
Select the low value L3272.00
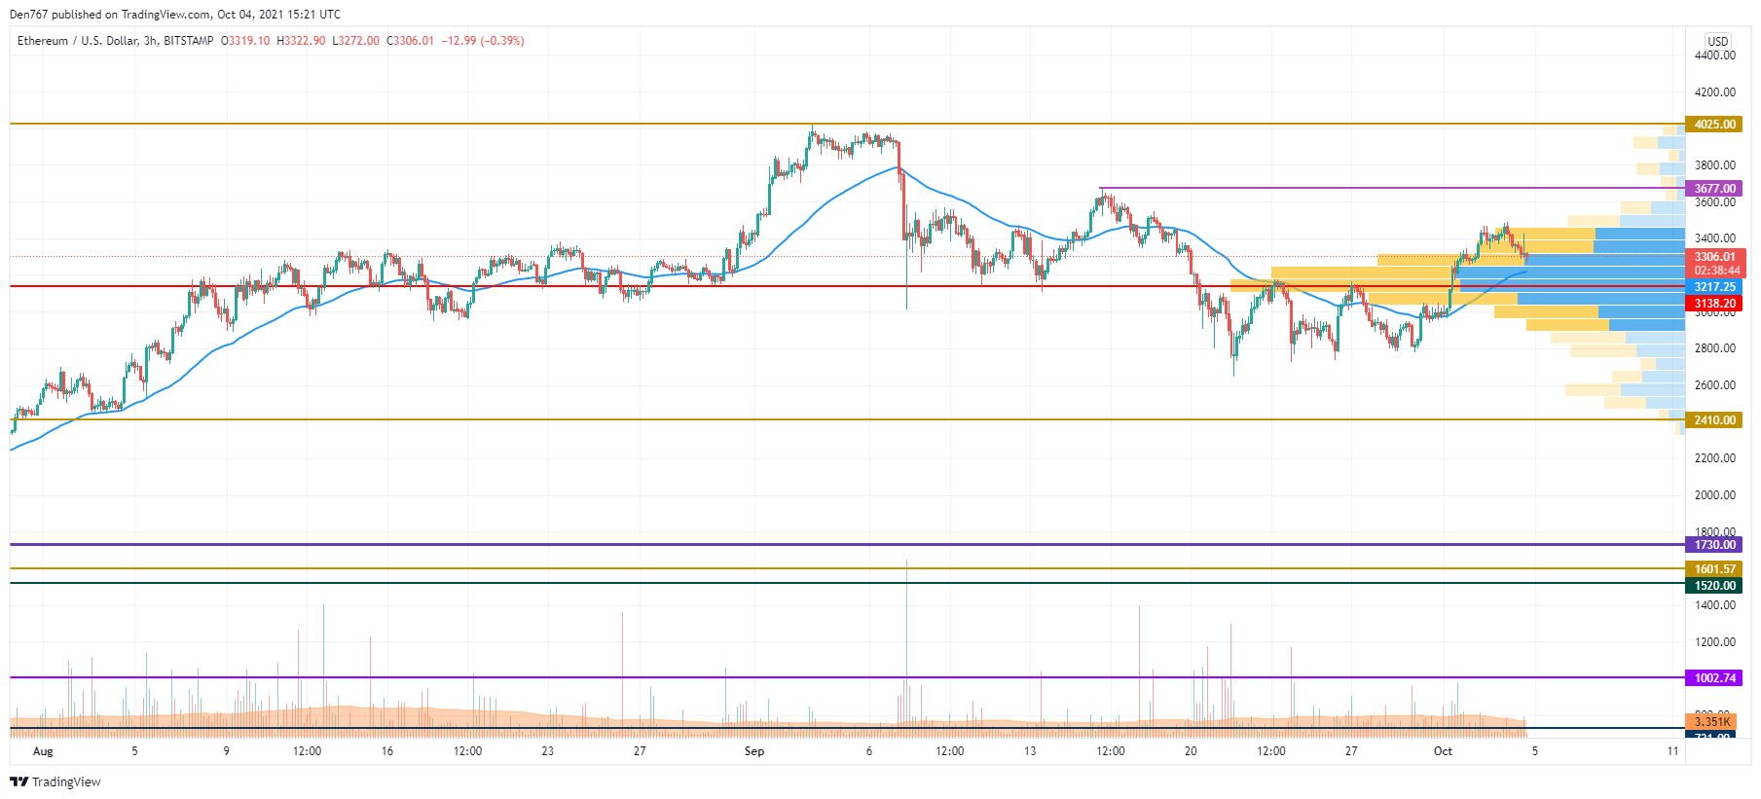(x=355, y=41)
